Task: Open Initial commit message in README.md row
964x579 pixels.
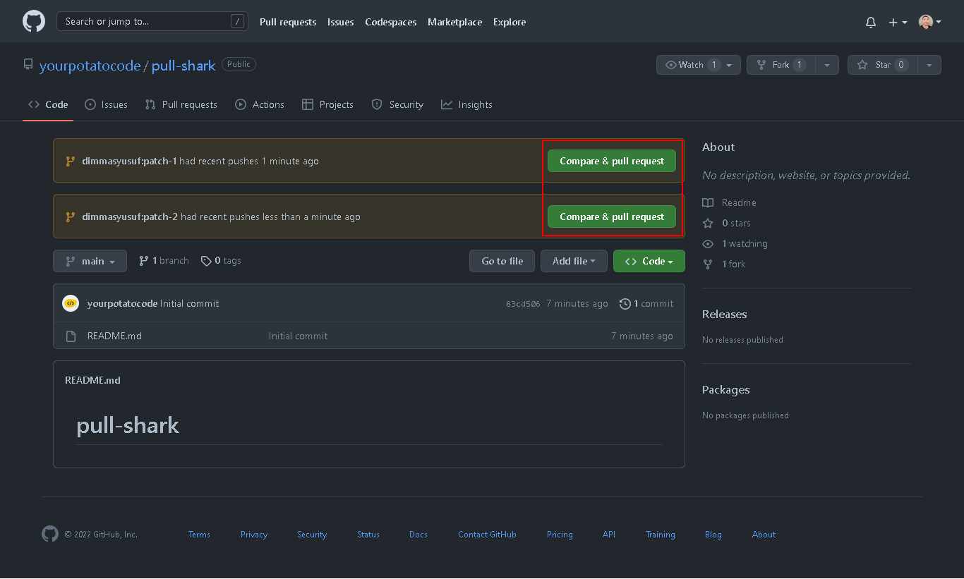Action: pyautogui.click(x=298, y=336)
